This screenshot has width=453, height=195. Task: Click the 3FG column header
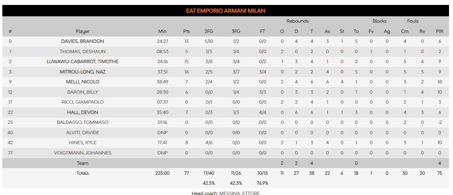point(236,32)
